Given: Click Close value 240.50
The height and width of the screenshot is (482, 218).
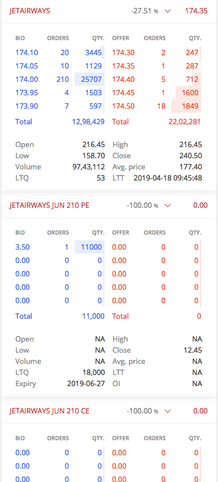Looking at the screenshot, I should [x=191, y=155].
